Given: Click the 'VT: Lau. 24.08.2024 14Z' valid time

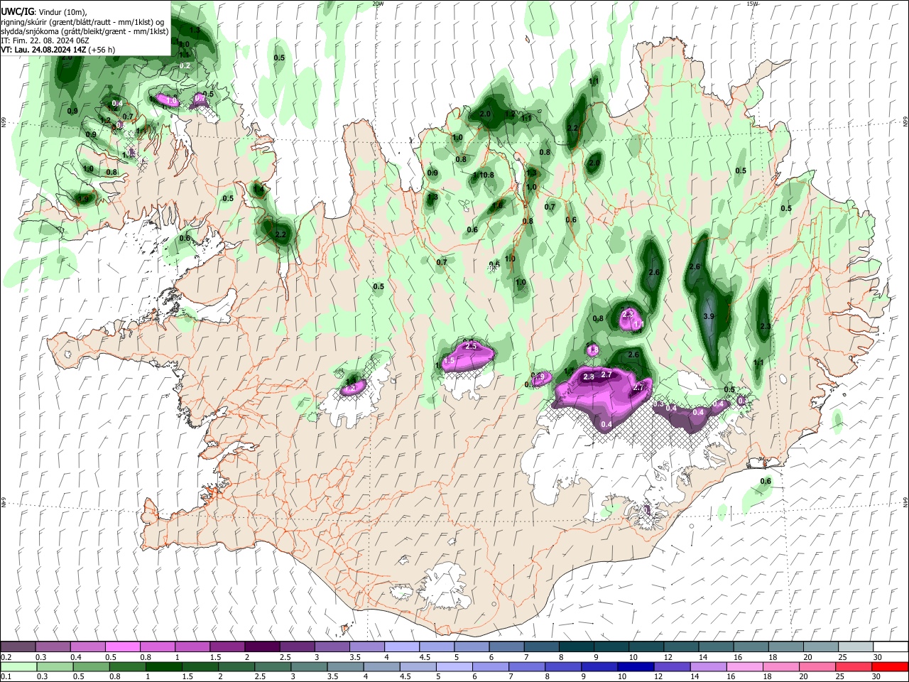Looking at the screenshot, I should click(44, 50).
